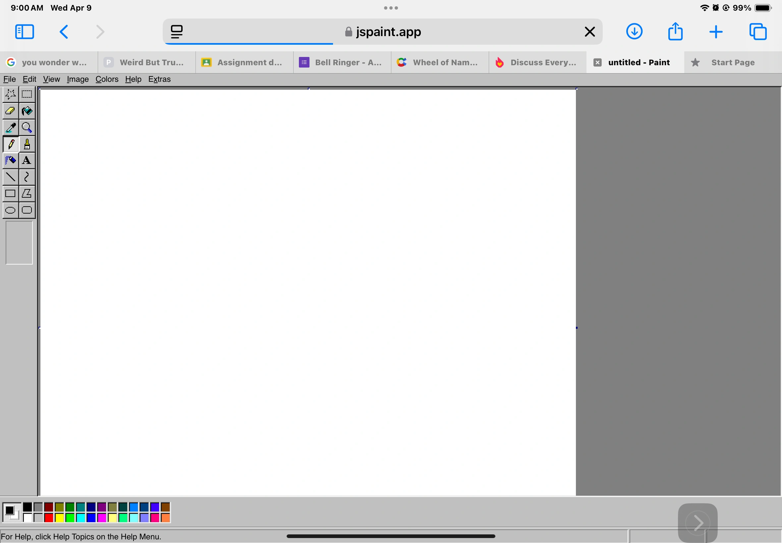Select the Color Picker eyedropper
The height and width of the screenshot is (543, 782).
10,127
